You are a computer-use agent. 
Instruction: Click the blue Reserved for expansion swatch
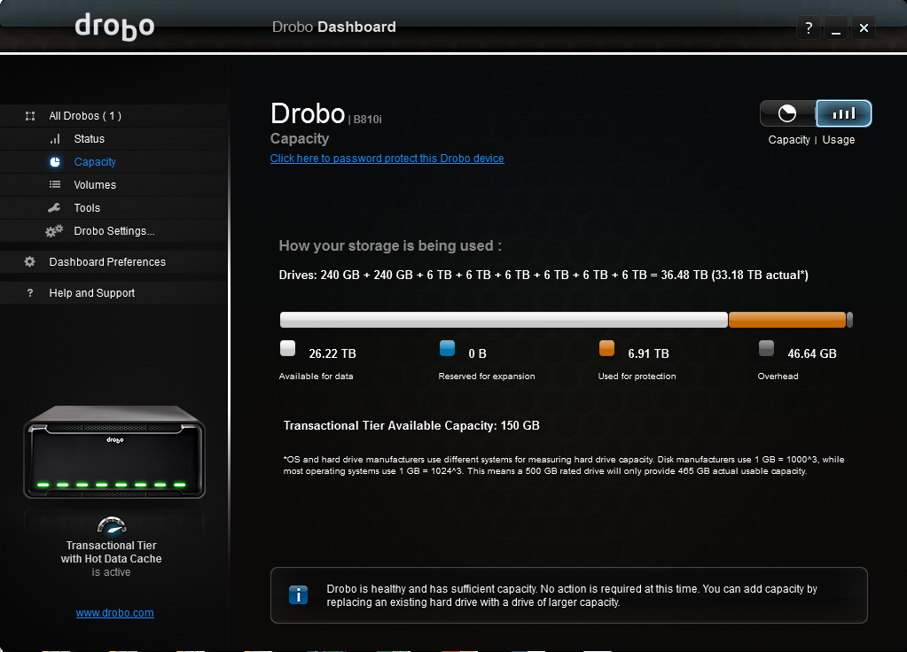(447, 348)
